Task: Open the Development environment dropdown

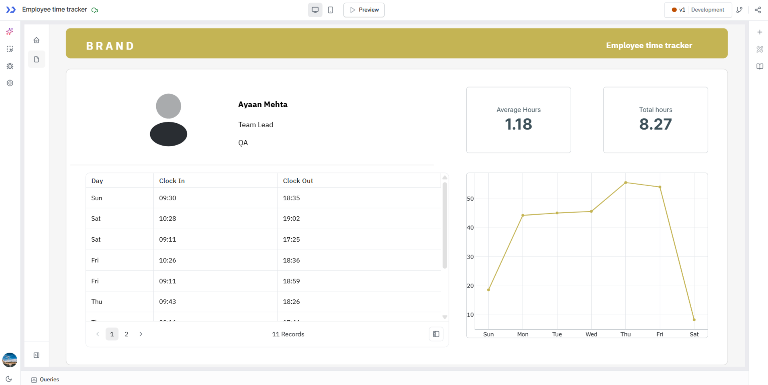Action: tap(708, 10)
